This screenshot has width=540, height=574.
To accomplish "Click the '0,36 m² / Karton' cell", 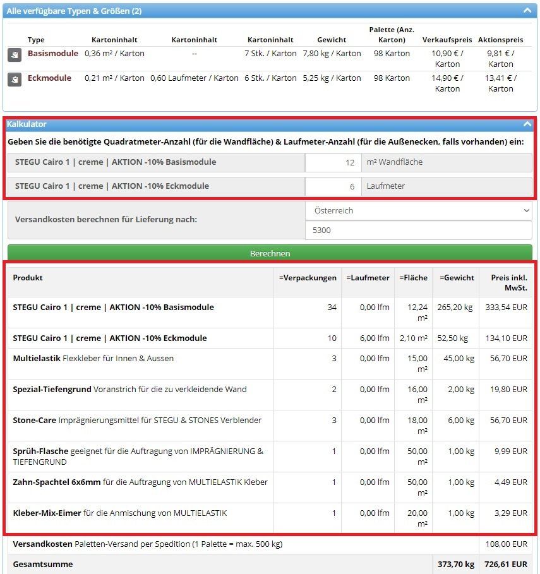I will [x=114, y=54].
